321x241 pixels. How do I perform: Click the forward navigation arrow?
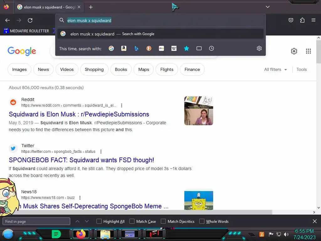pyautogui.click(x=19, y=20)
